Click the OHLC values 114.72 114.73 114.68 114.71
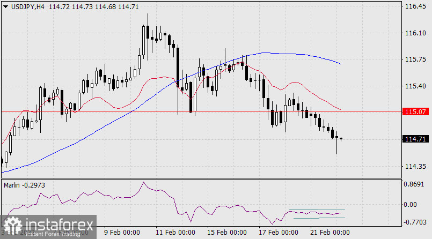 click(94, 7)
